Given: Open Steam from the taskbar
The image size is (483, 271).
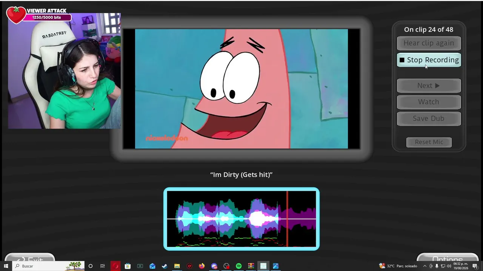Looking at the screenshot, I should [x=165, y=266].
